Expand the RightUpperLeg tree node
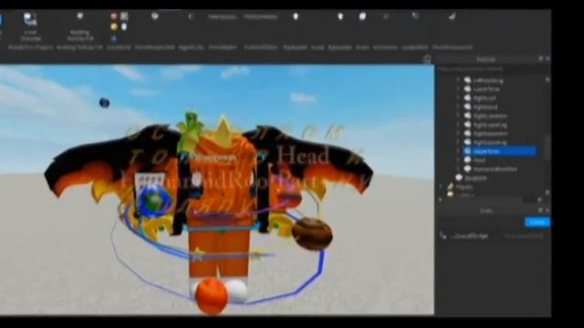Image resolution: width=584 pixels, height=328 pixels. click(458, 142)
